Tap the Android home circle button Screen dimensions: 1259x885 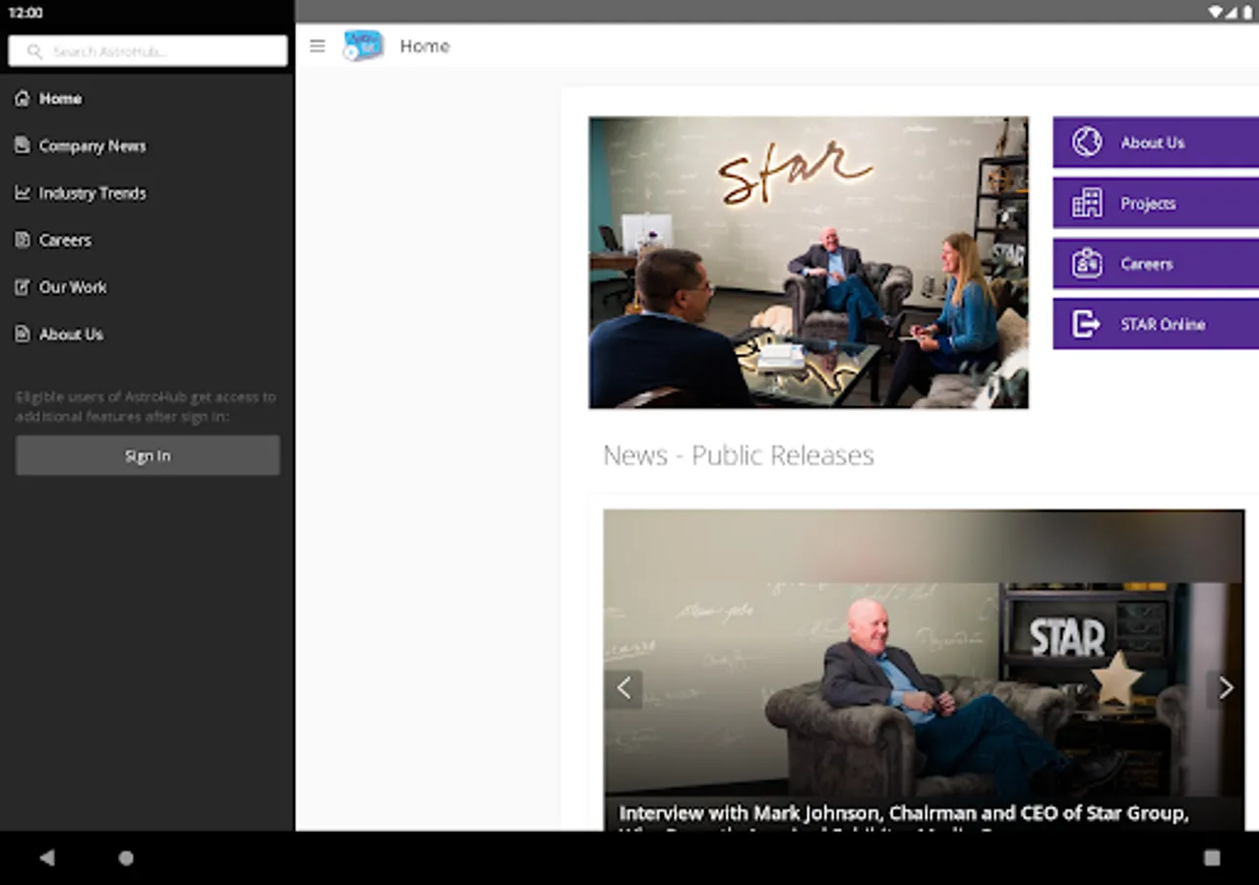tap(126, 857)
